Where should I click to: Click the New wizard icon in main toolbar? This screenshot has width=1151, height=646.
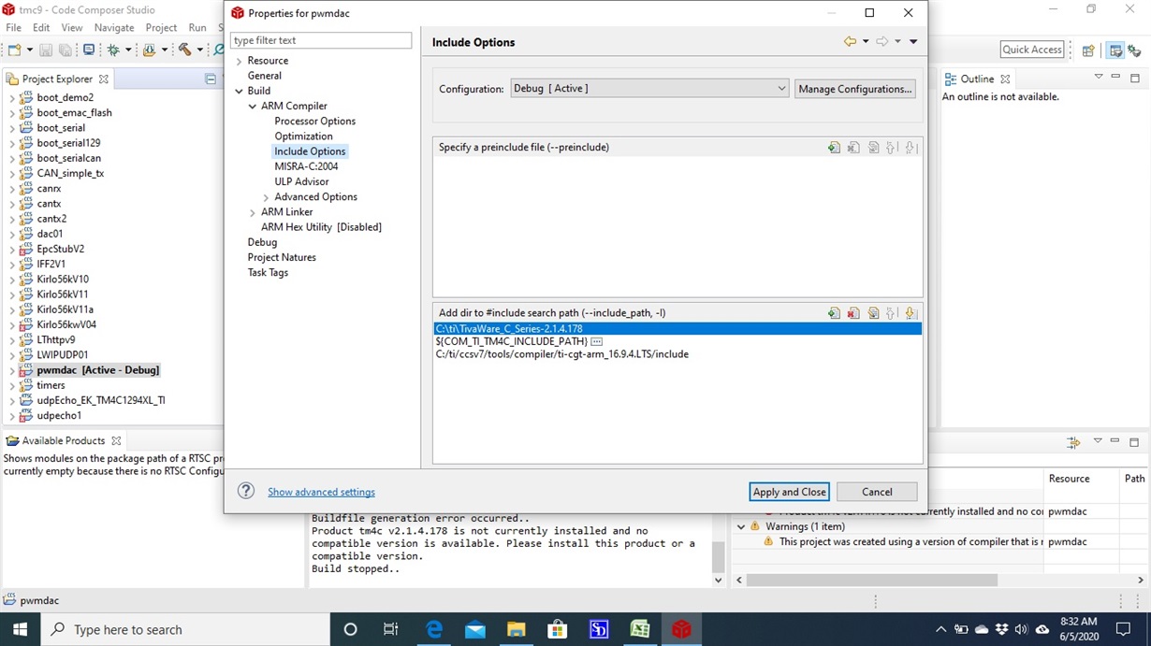coord(15,50)
